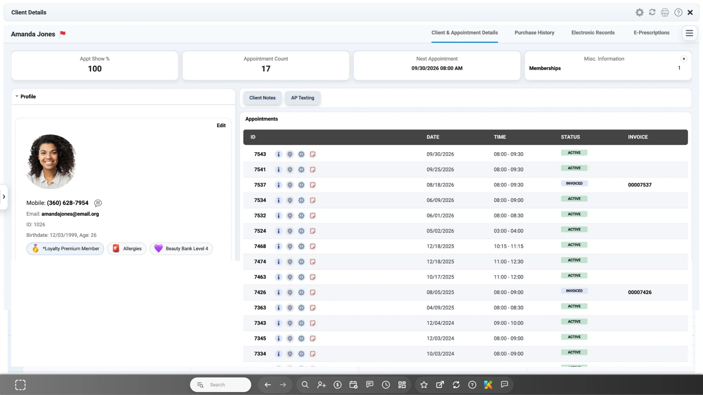Click the location pin icon for appointment 7541
This screenshot has height=395, width=703.
coord(290,170)
